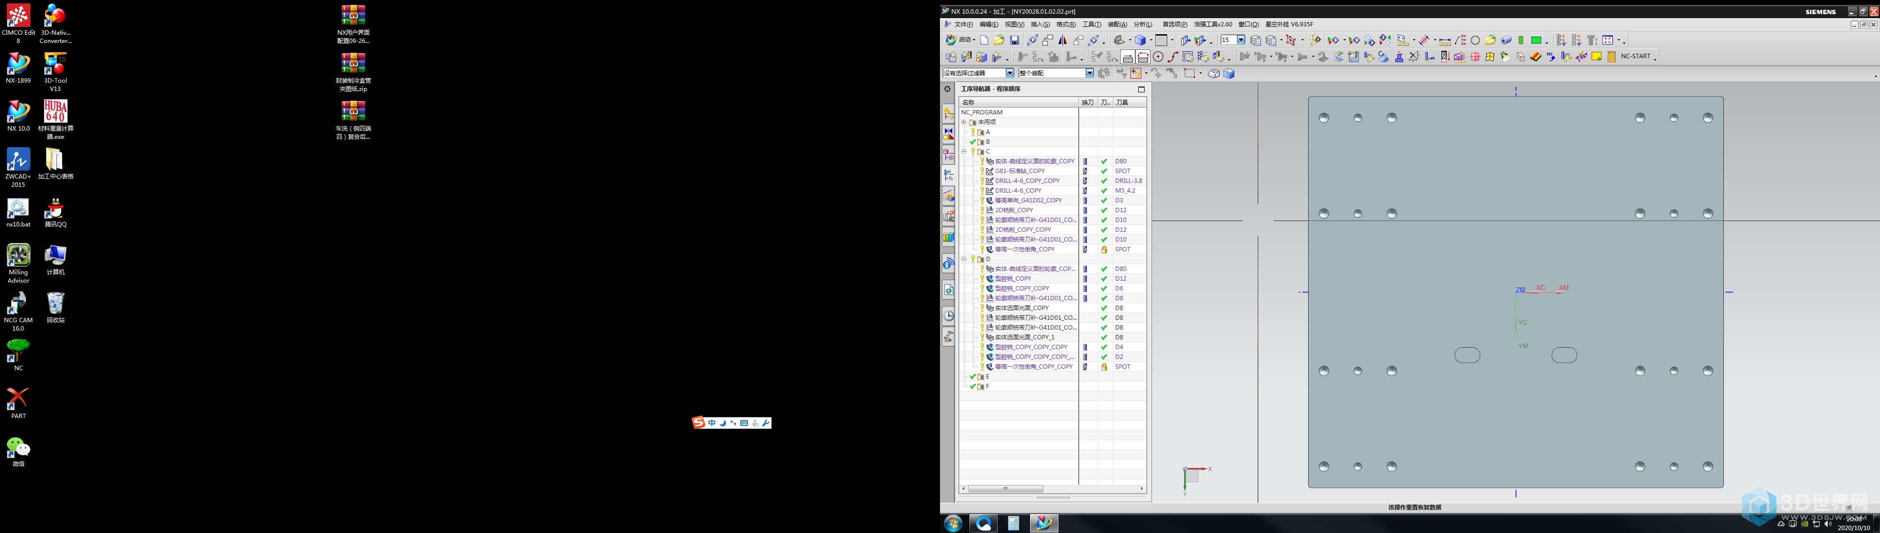Click the green rectangle color icon
This screenshot has width=1880, height=533.
coord(1536,40)
